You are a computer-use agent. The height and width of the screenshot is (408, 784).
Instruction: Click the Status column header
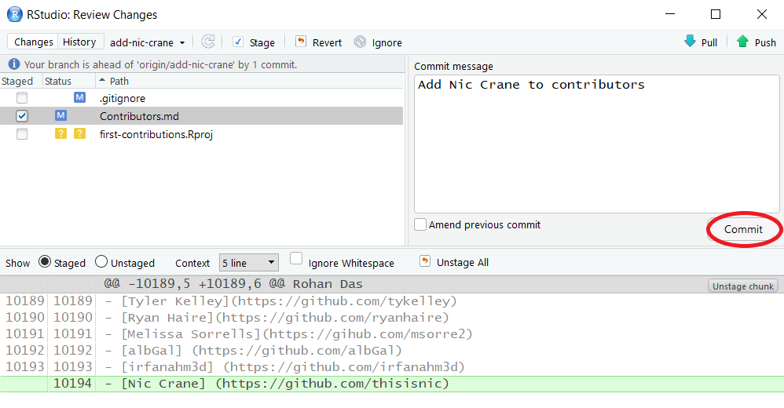tap(58, 81)
